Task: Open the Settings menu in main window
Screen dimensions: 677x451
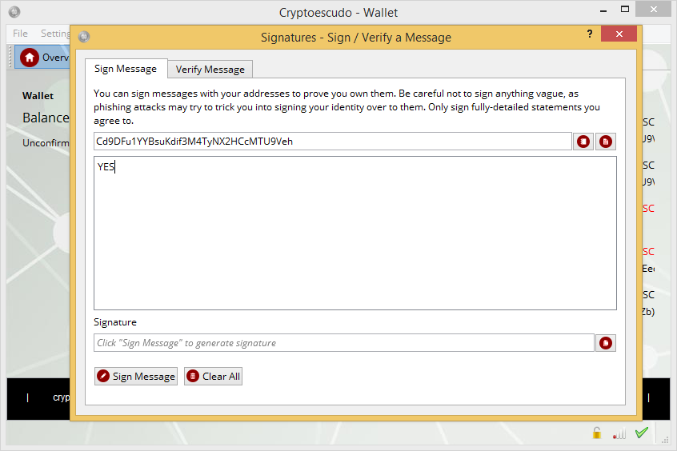Action: coord(54,34)
